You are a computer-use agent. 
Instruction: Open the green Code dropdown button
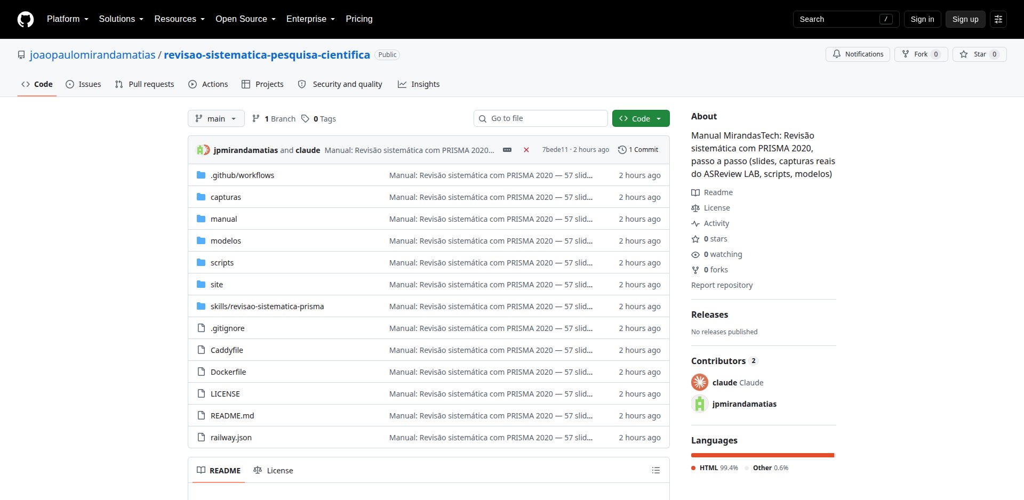click(641, 118)
